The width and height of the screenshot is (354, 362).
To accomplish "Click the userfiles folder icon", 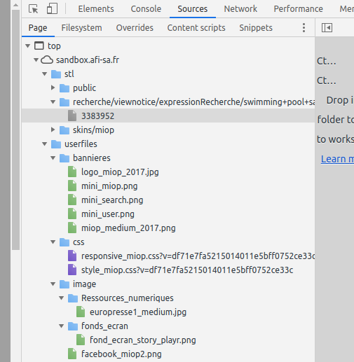I will click(x=56, y=144).
